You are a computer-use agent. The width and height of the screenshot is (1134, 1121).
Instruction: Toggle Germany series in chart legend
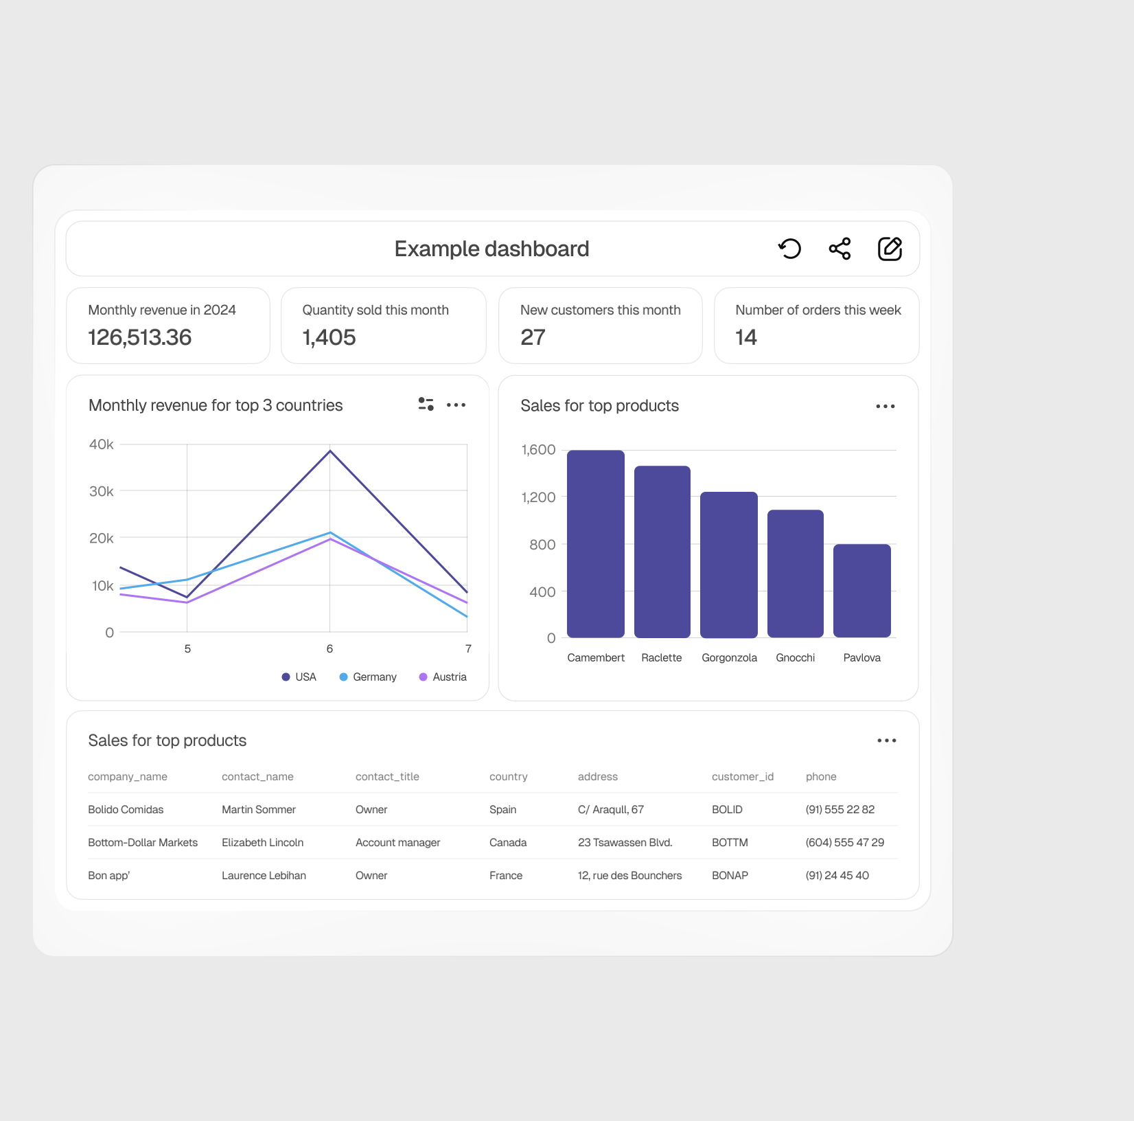click(369, 677)
